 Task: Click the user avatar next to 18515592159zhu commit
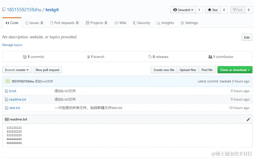click(8, 81)
